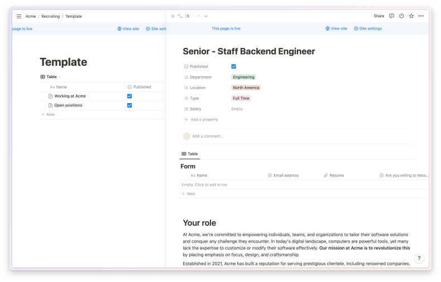The height and width of the screenshot is (282, 441).
Task: Select the Table tab above Form
Action: point(190,154)
